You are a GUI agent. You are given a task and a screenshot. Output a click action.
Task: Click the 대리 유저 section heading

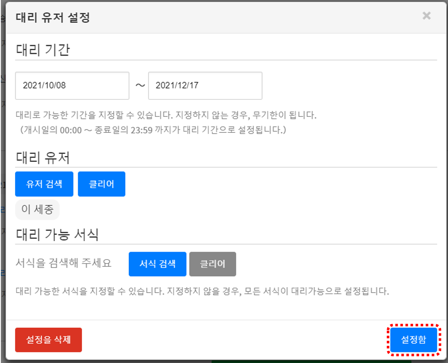(x=43, y=158)
